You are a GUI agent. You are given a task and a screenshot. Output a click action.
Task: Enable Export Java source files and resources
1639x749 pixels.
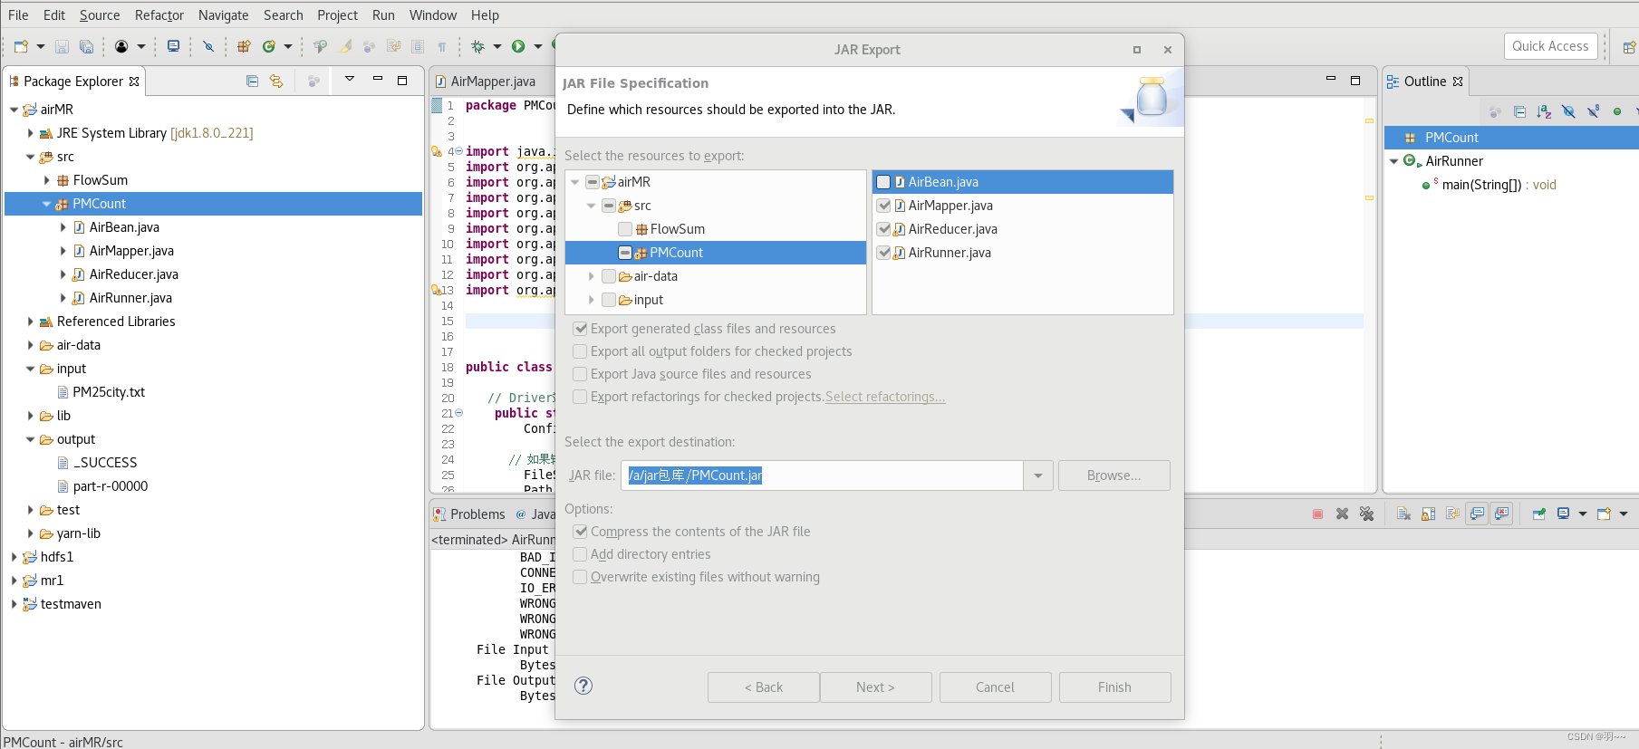[580, 374]
